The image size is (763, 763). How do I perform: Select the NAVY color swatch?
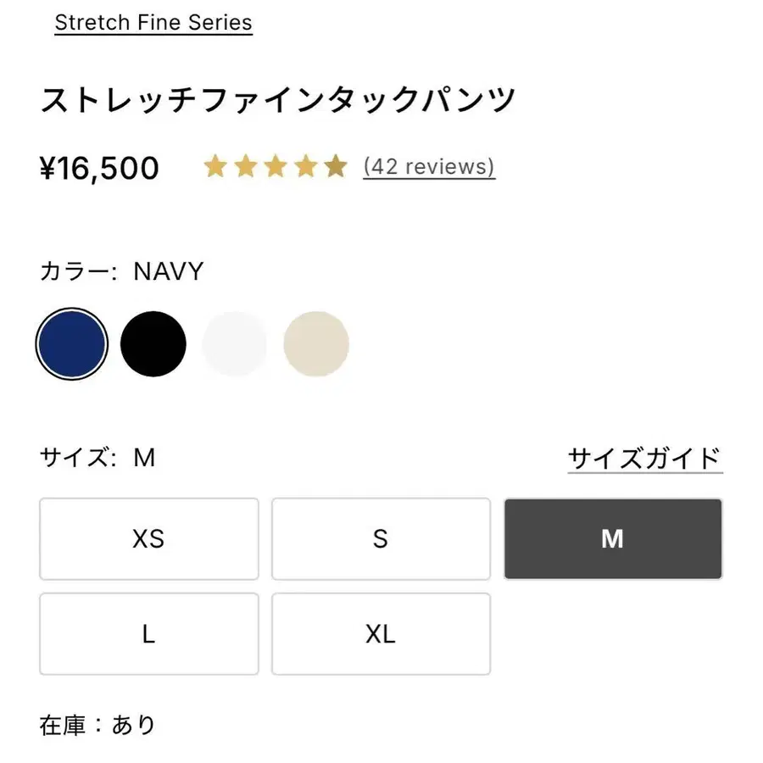pos(72,343)
